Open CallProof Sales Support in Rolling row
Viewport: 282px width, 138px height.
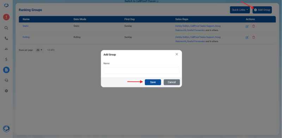coord(202,37)
